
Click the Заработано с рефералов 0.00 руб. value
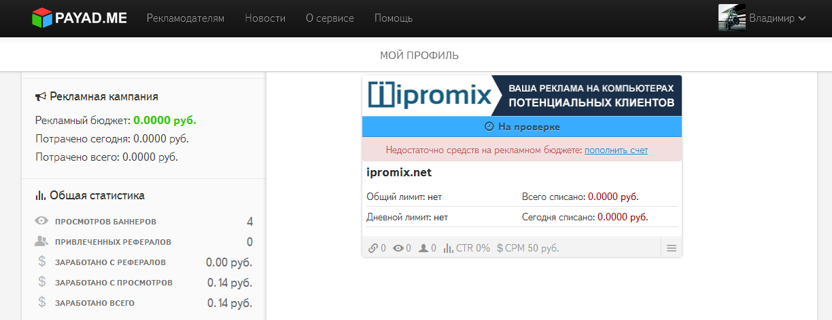pyautogui.click(x=229, y=262)
